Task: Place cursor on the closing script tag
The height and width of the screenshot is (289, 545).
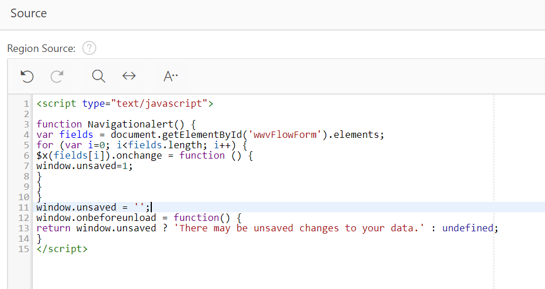Action: pyautogui.click(x=62, y=249)
